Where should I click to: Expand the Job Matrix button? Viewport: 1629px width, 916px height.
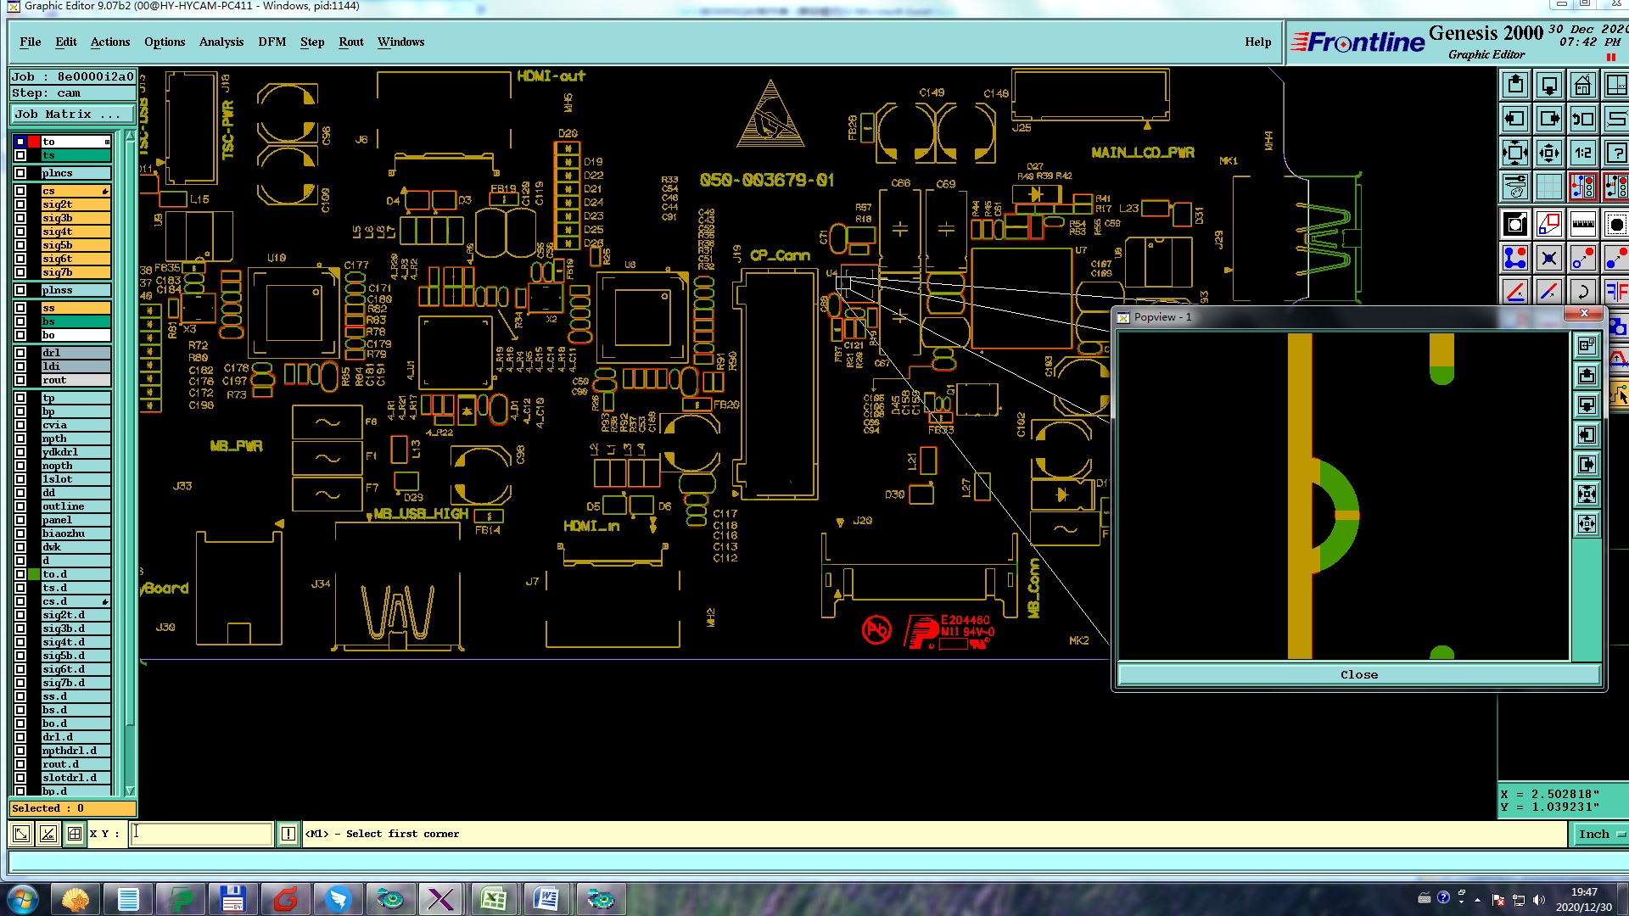point(72,114)
